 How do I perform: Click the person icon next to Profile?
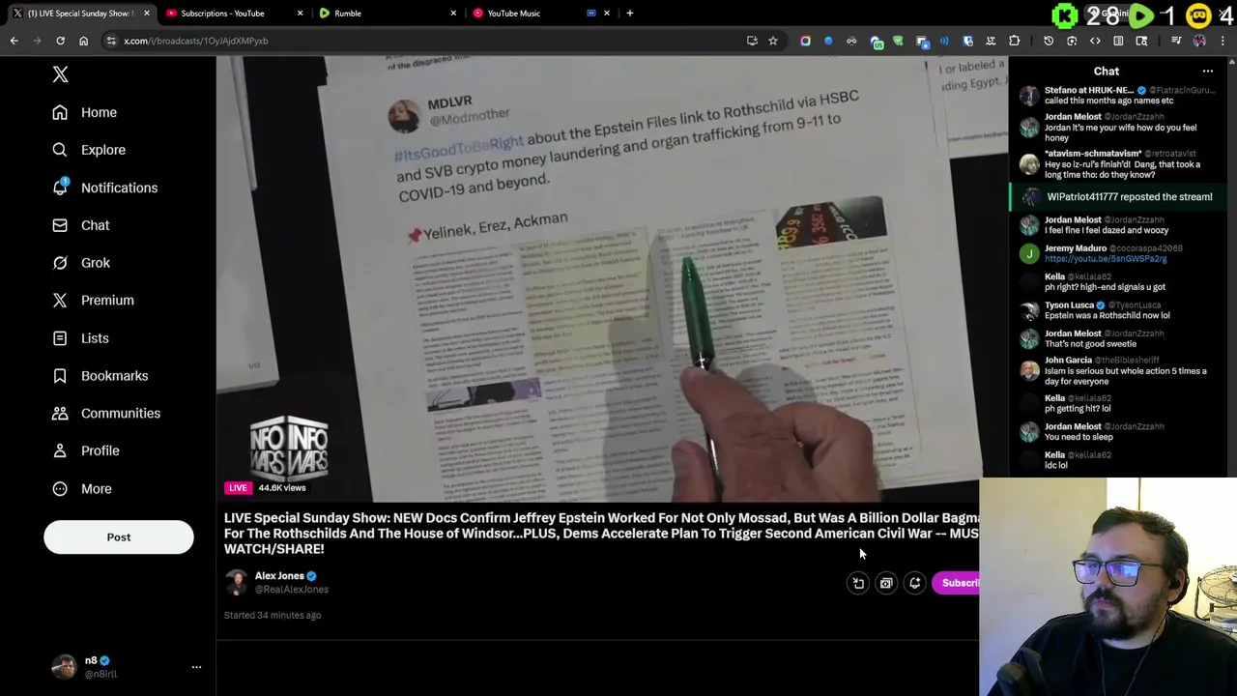(60, 451)
